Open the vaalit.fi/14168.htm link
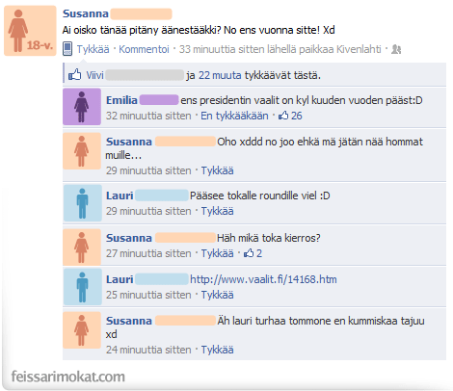453x391 pixels. click(x=263, y=279)
